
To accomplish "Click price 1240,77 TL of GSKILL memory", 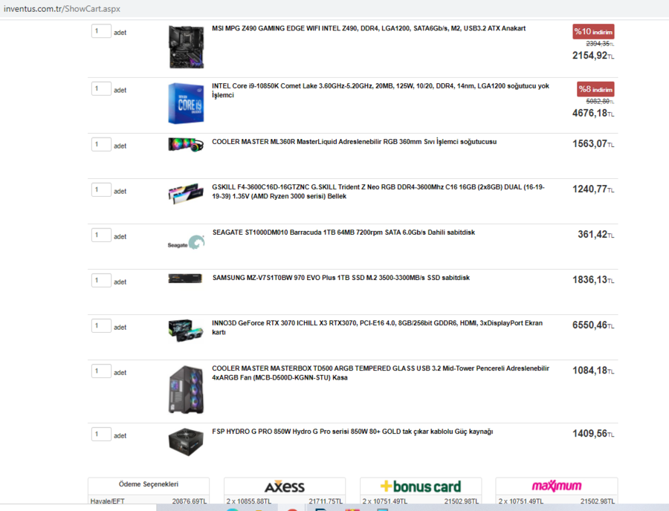I will tap(593, 189).
